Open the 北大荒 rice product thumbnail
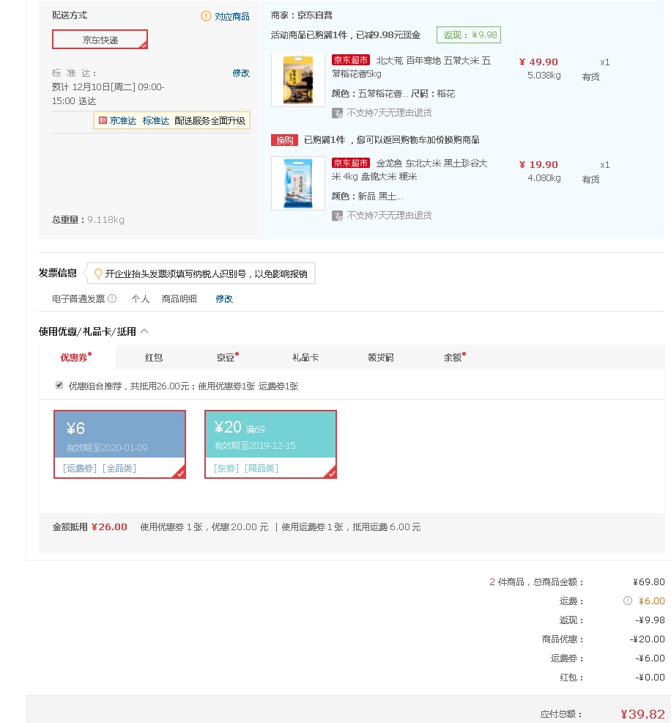The image size is (671, 723). [x=298, y=80]
